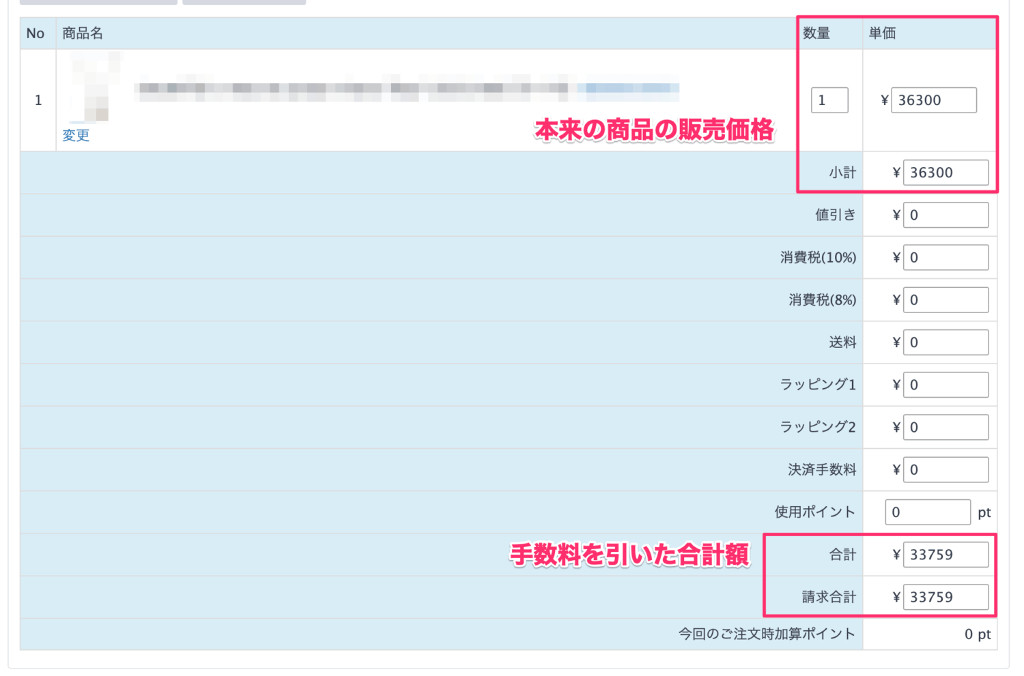Click the 単価 column header

tap(882, 33)
